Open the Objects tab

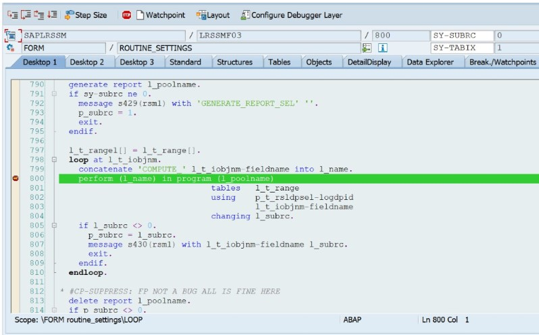319,62
